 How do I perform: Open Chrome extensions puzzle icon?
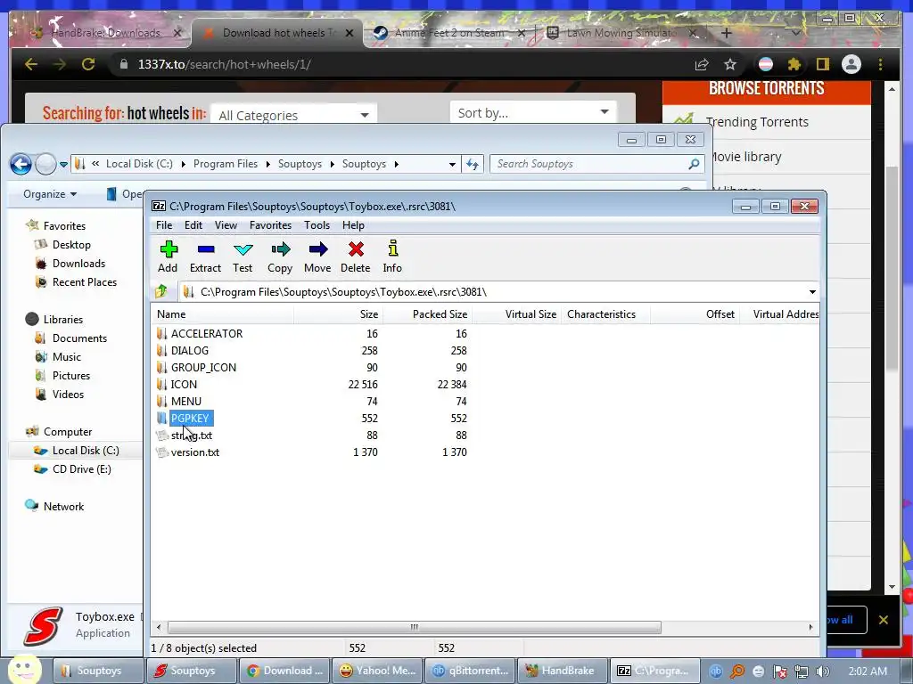pyautogui.click(x=794, y=64)
